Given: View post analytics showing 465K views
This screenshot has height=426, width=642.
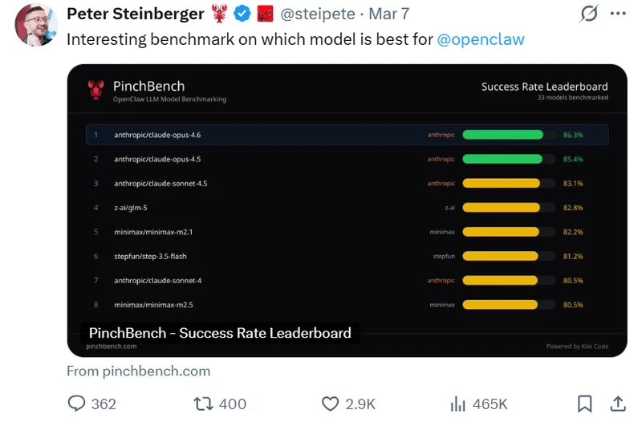Looking at the screenshot, I should 458,404.
